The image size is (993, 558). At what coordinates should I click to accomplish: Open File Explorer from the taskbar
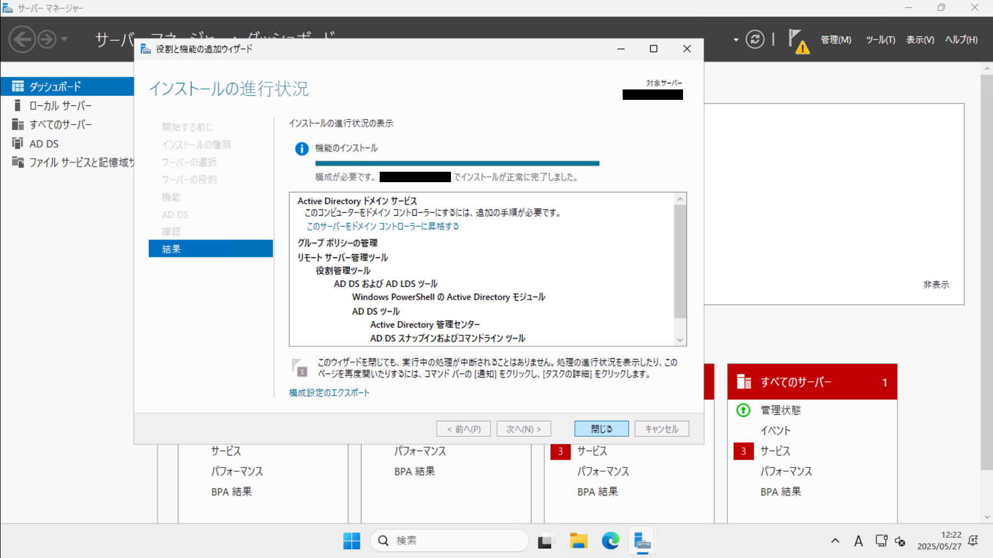click(x=578, y=541)
